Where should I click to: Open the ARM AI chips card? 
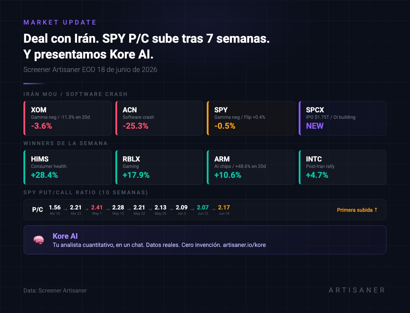coord(251,167)
